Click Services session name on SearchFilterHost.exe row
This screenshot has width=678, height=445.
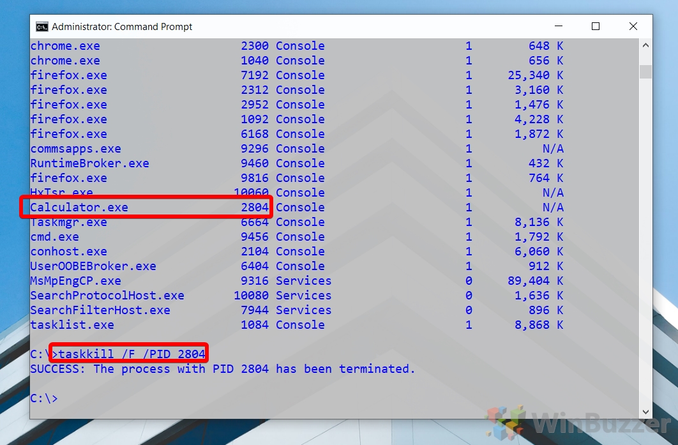(303, 310)
